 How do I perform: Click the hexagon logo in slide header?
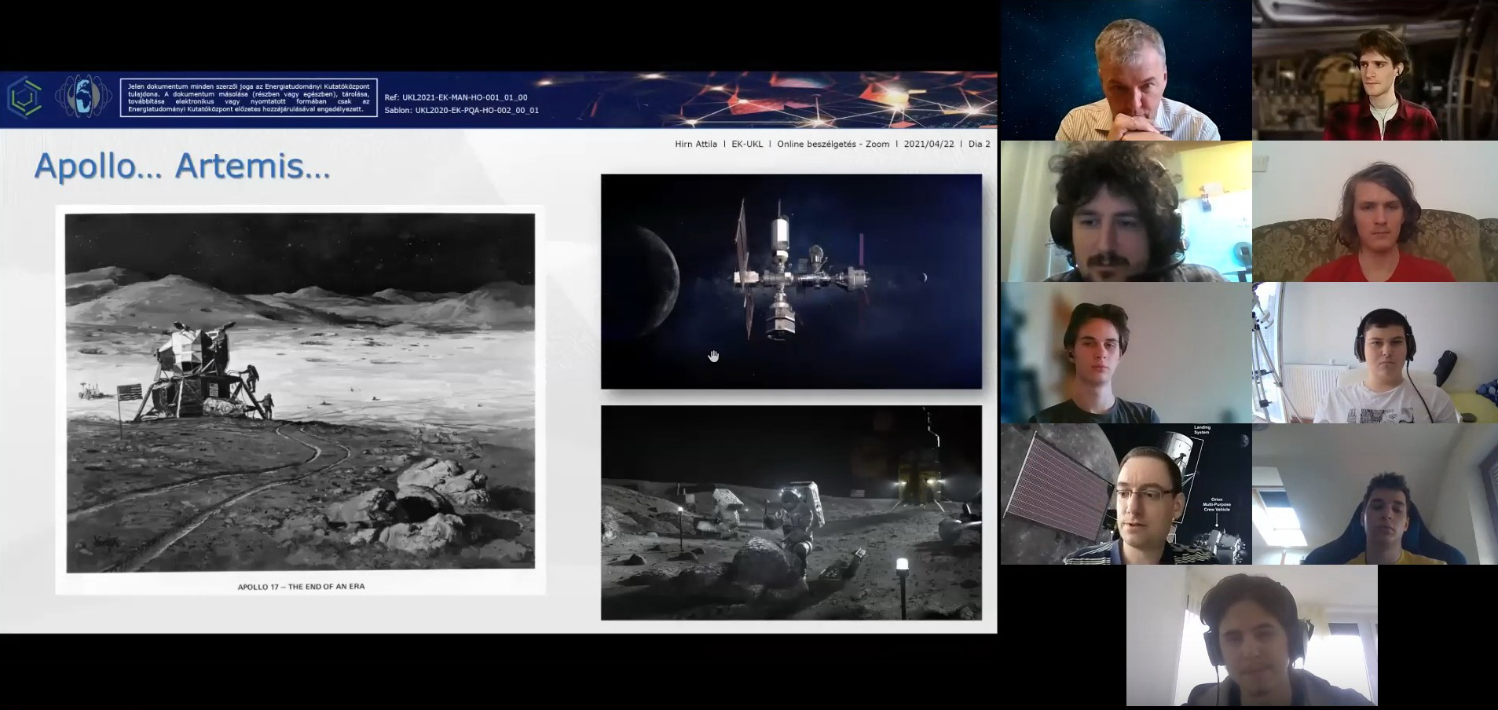coord(24,97)
